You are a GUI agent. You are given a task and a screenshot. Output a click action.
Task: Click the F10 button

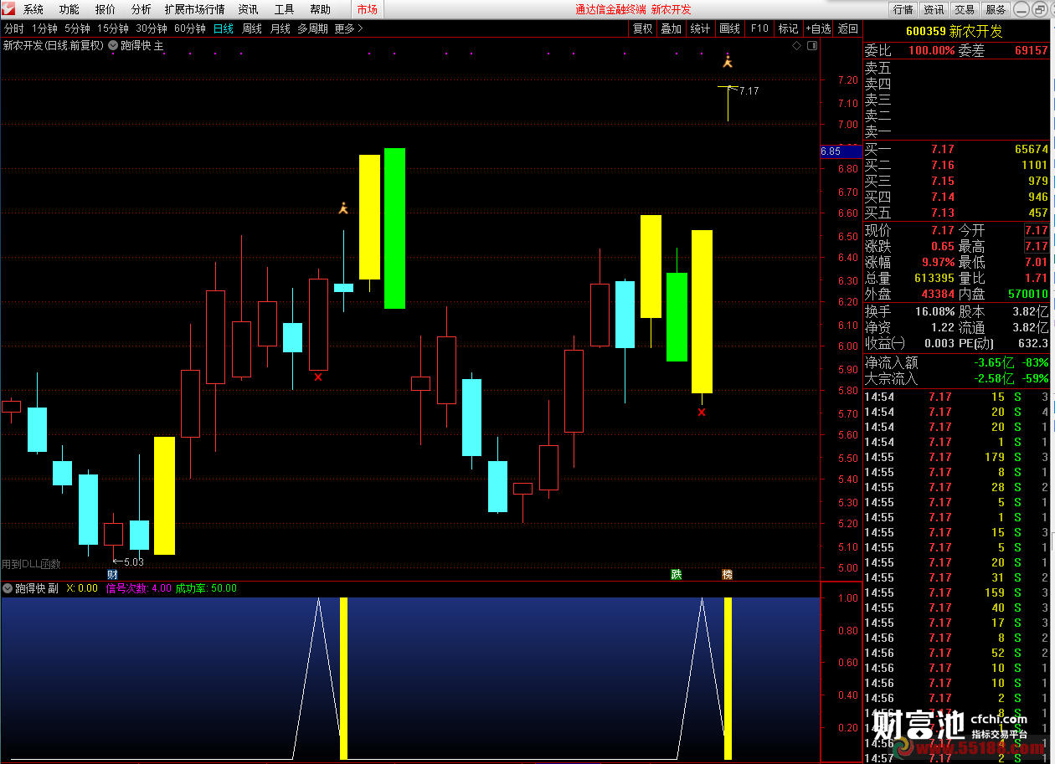click(759, 28)
